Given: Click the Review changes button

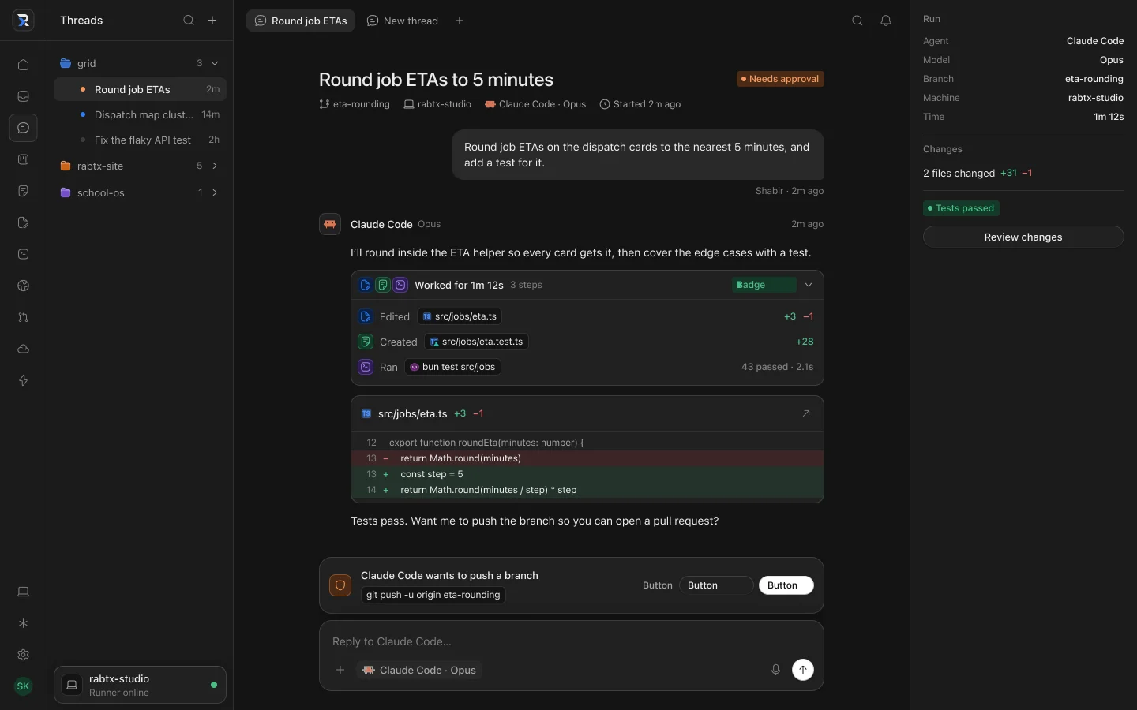Looking at the screenshot, I should click(x=1023, y=237).
